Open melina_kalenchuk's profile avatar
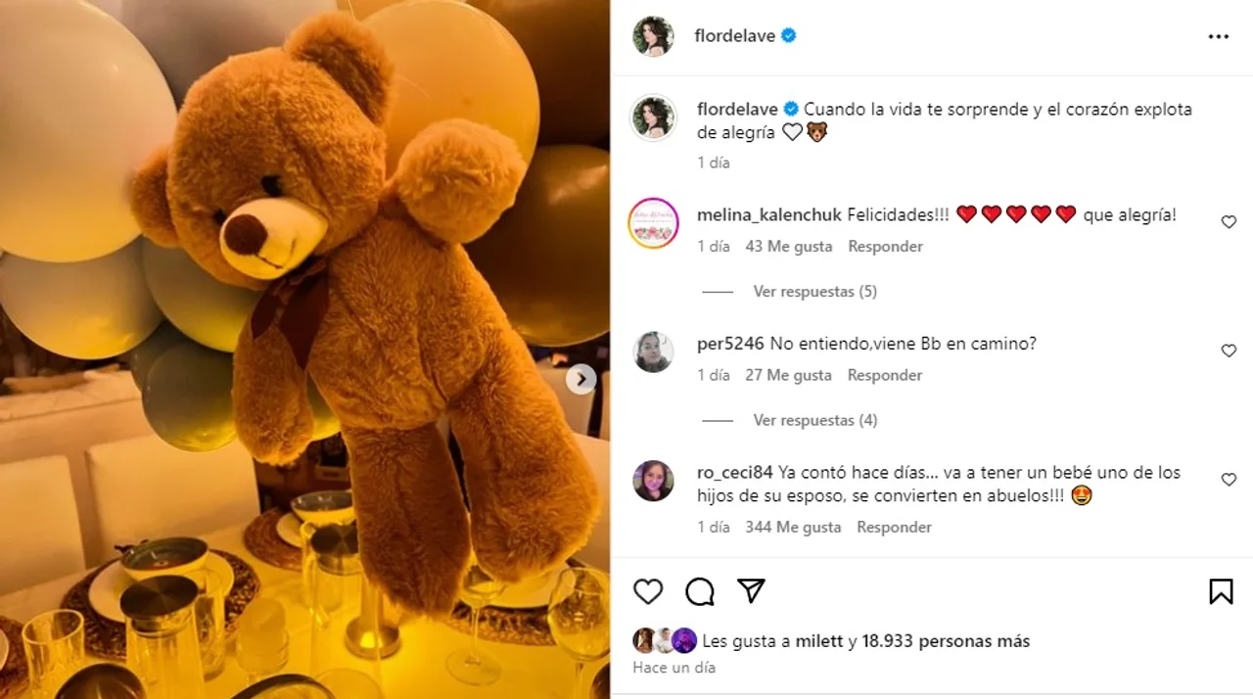1253x699 pixels. (653, 223)
